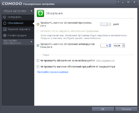Uncheck antivirus database update checking

pyautogui.click(x=38, y=46)
